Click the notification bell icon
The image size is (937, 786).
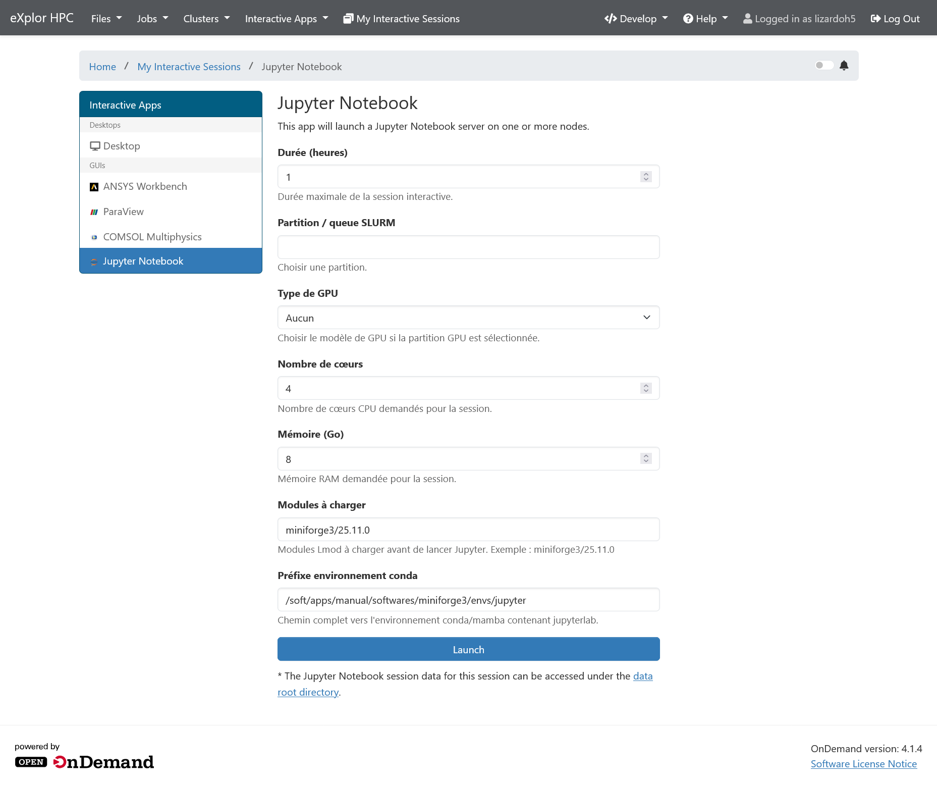point(844,66)
